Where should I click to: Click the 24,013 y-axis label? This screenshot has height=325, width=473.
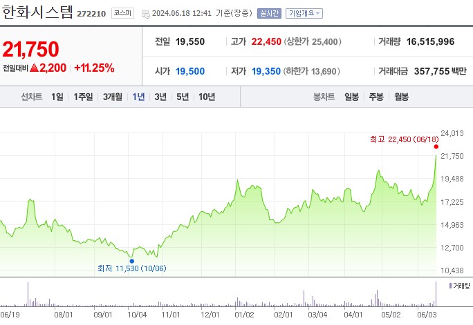(452, 133)
